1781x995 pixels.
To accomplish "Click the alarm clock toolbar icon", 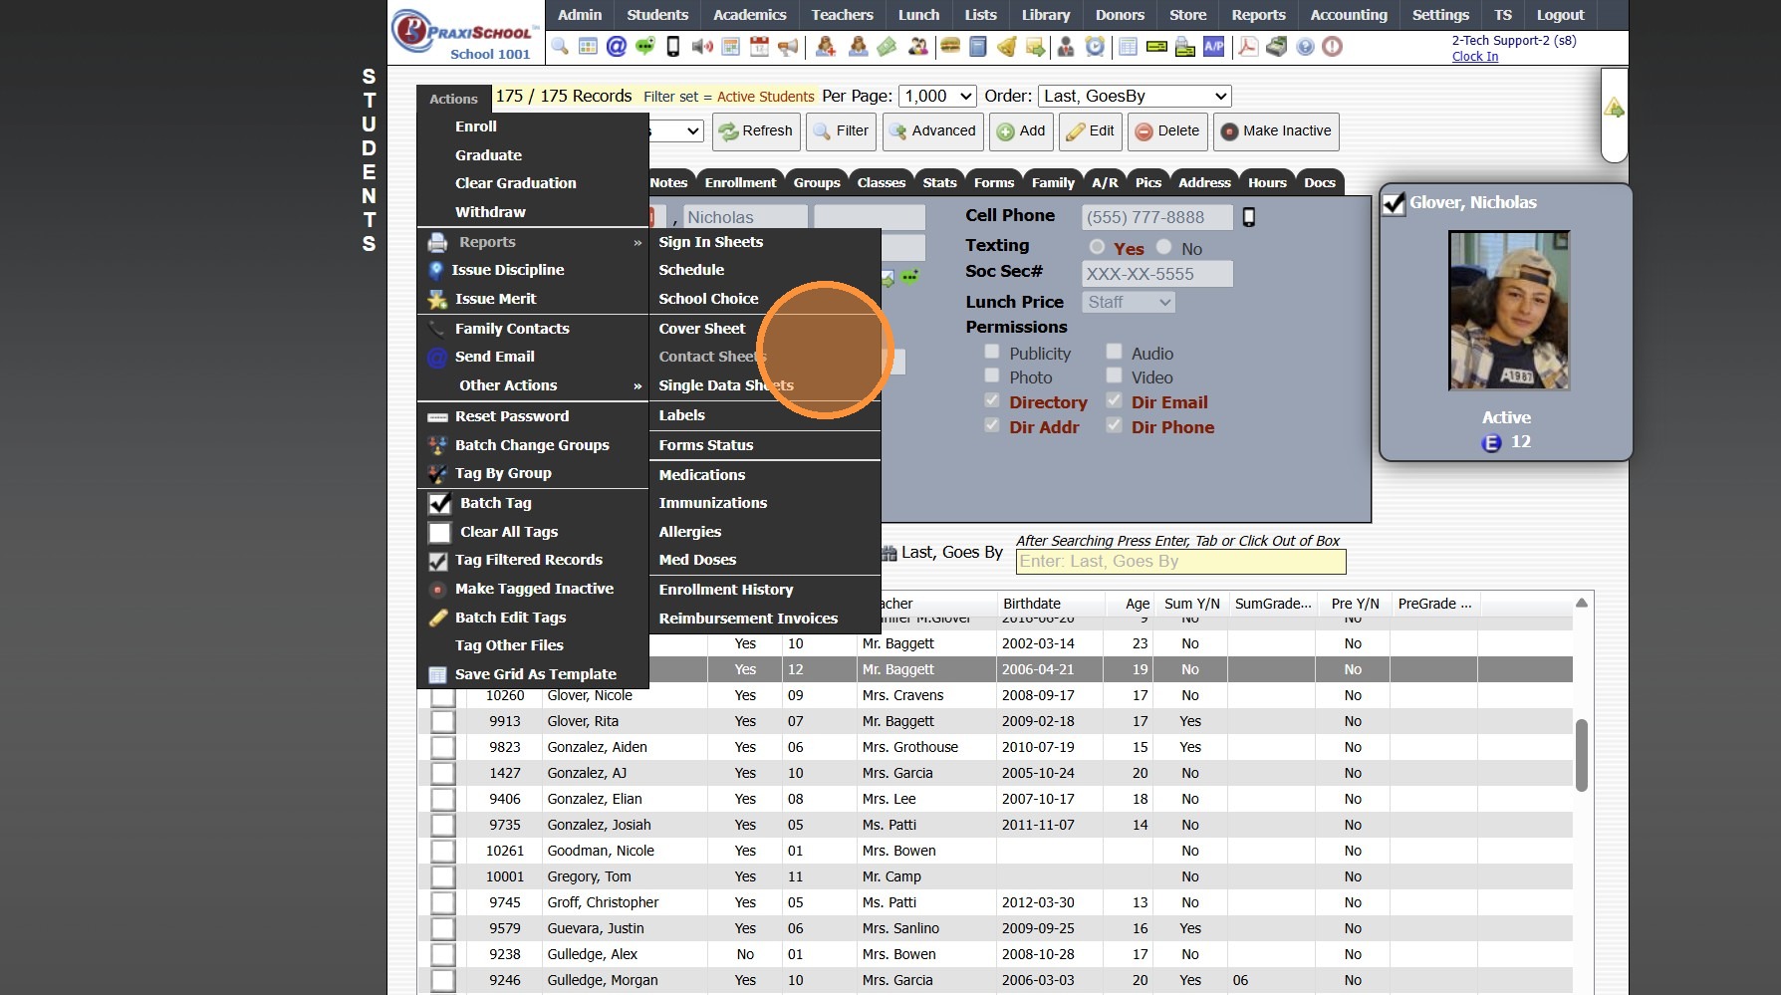I will pos(1095,47).
